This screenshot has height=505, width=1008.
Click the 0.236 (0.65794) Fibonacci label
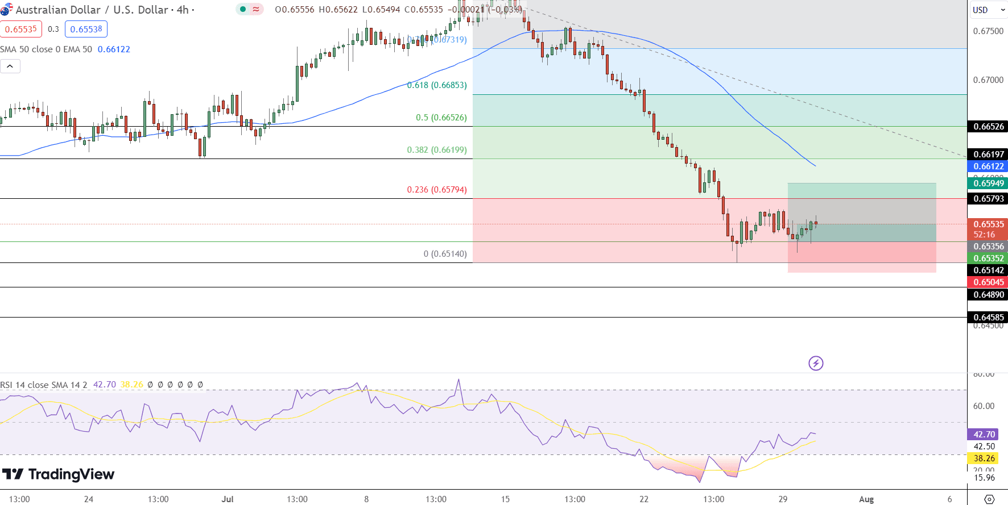coord(437,190)
